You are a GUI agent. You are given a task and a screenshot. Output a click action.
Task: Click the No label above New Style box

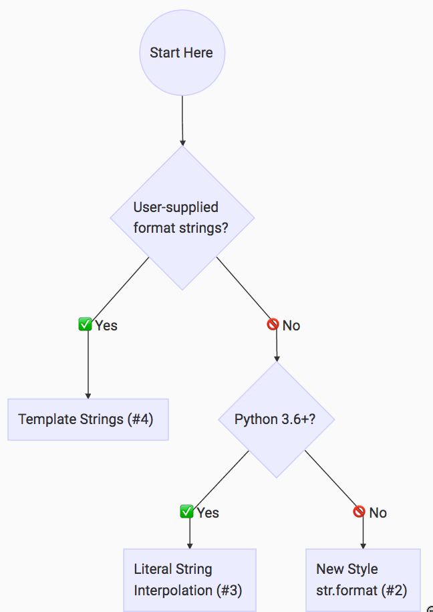pyautogui.click(x=378, y=513)
